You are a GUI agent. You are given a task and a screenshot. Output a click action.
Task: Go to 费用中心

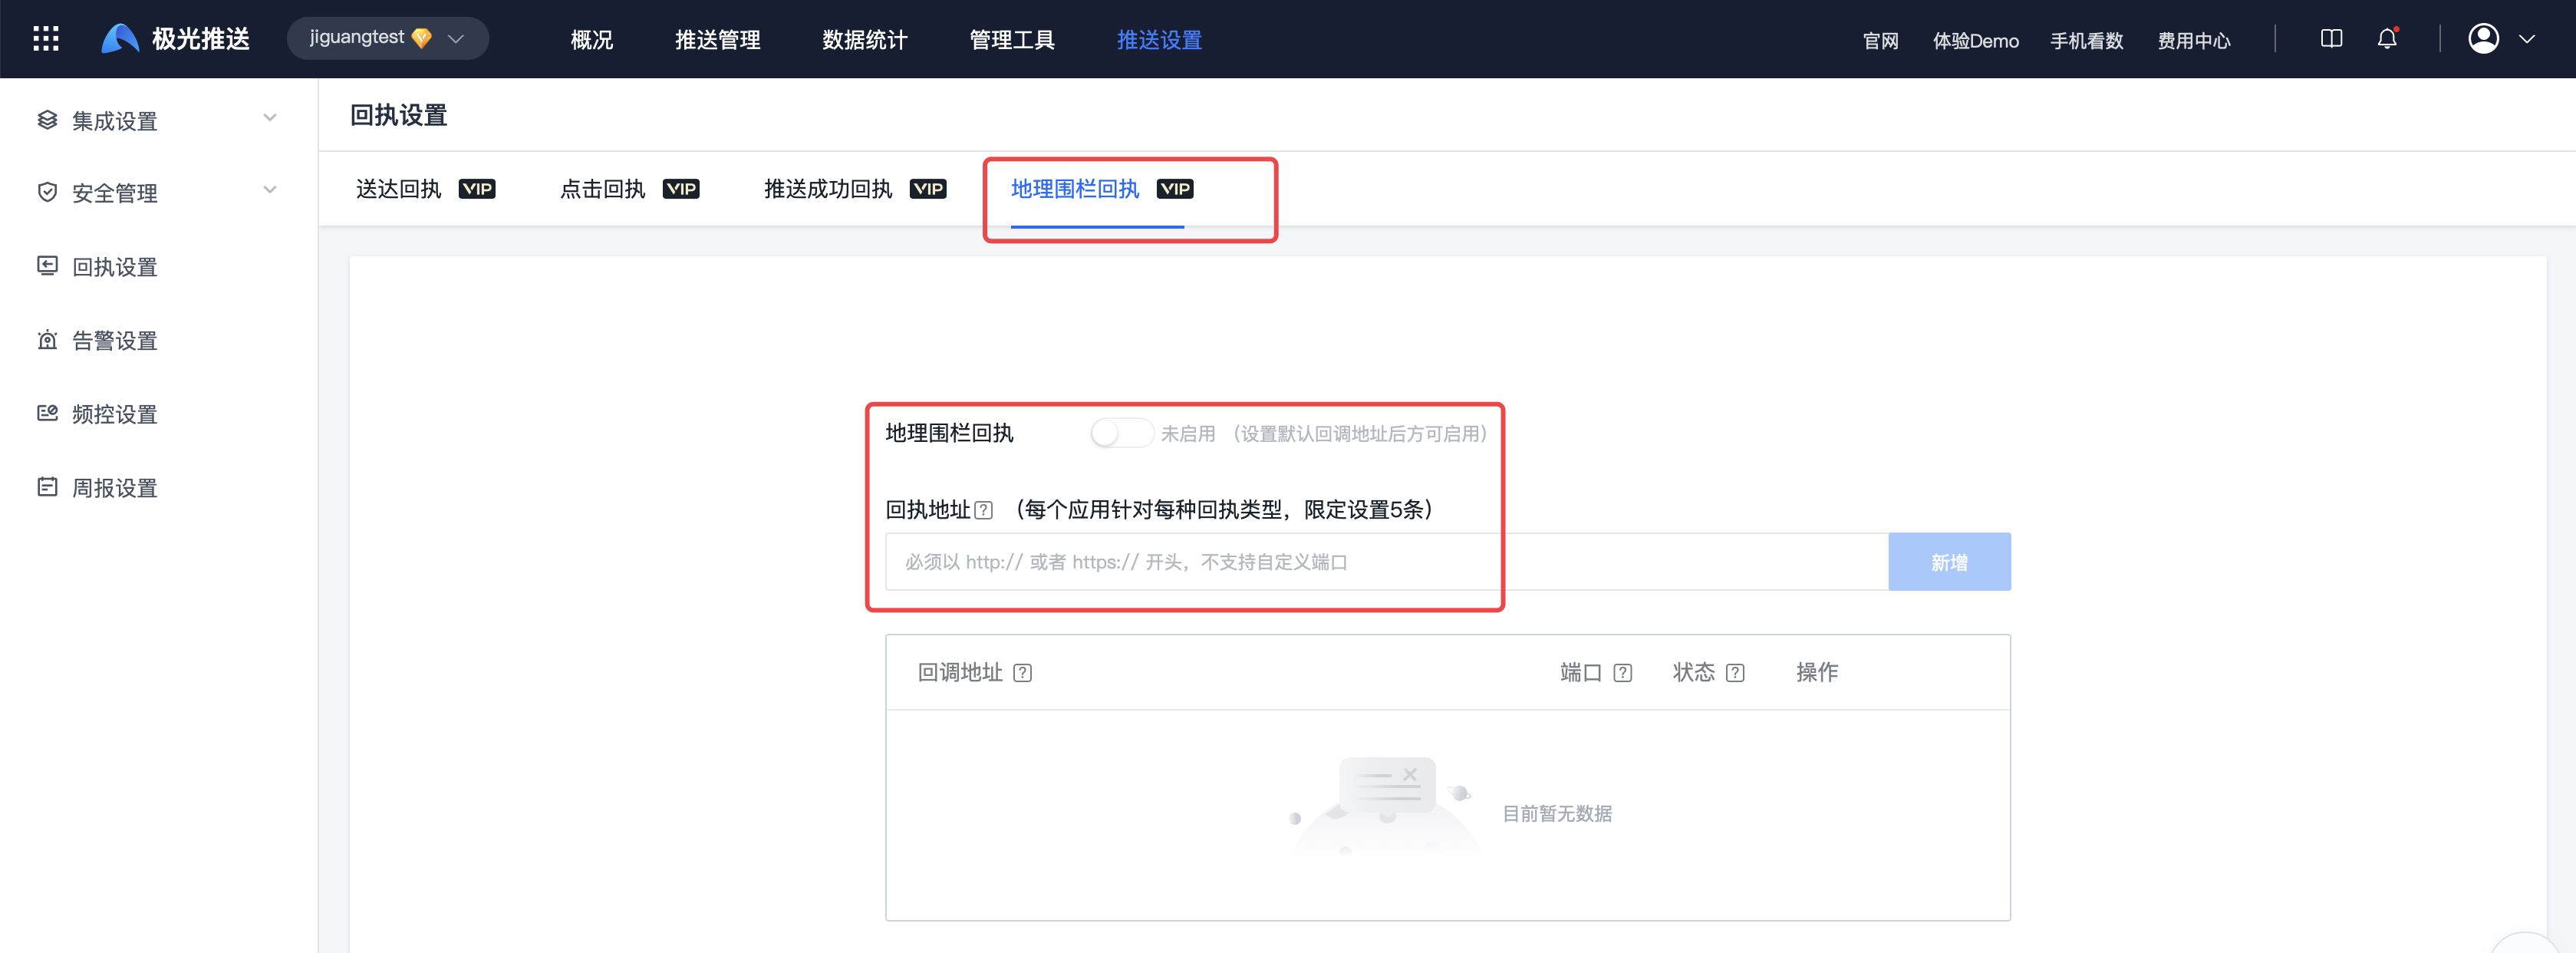click(x=2193, y=41)
